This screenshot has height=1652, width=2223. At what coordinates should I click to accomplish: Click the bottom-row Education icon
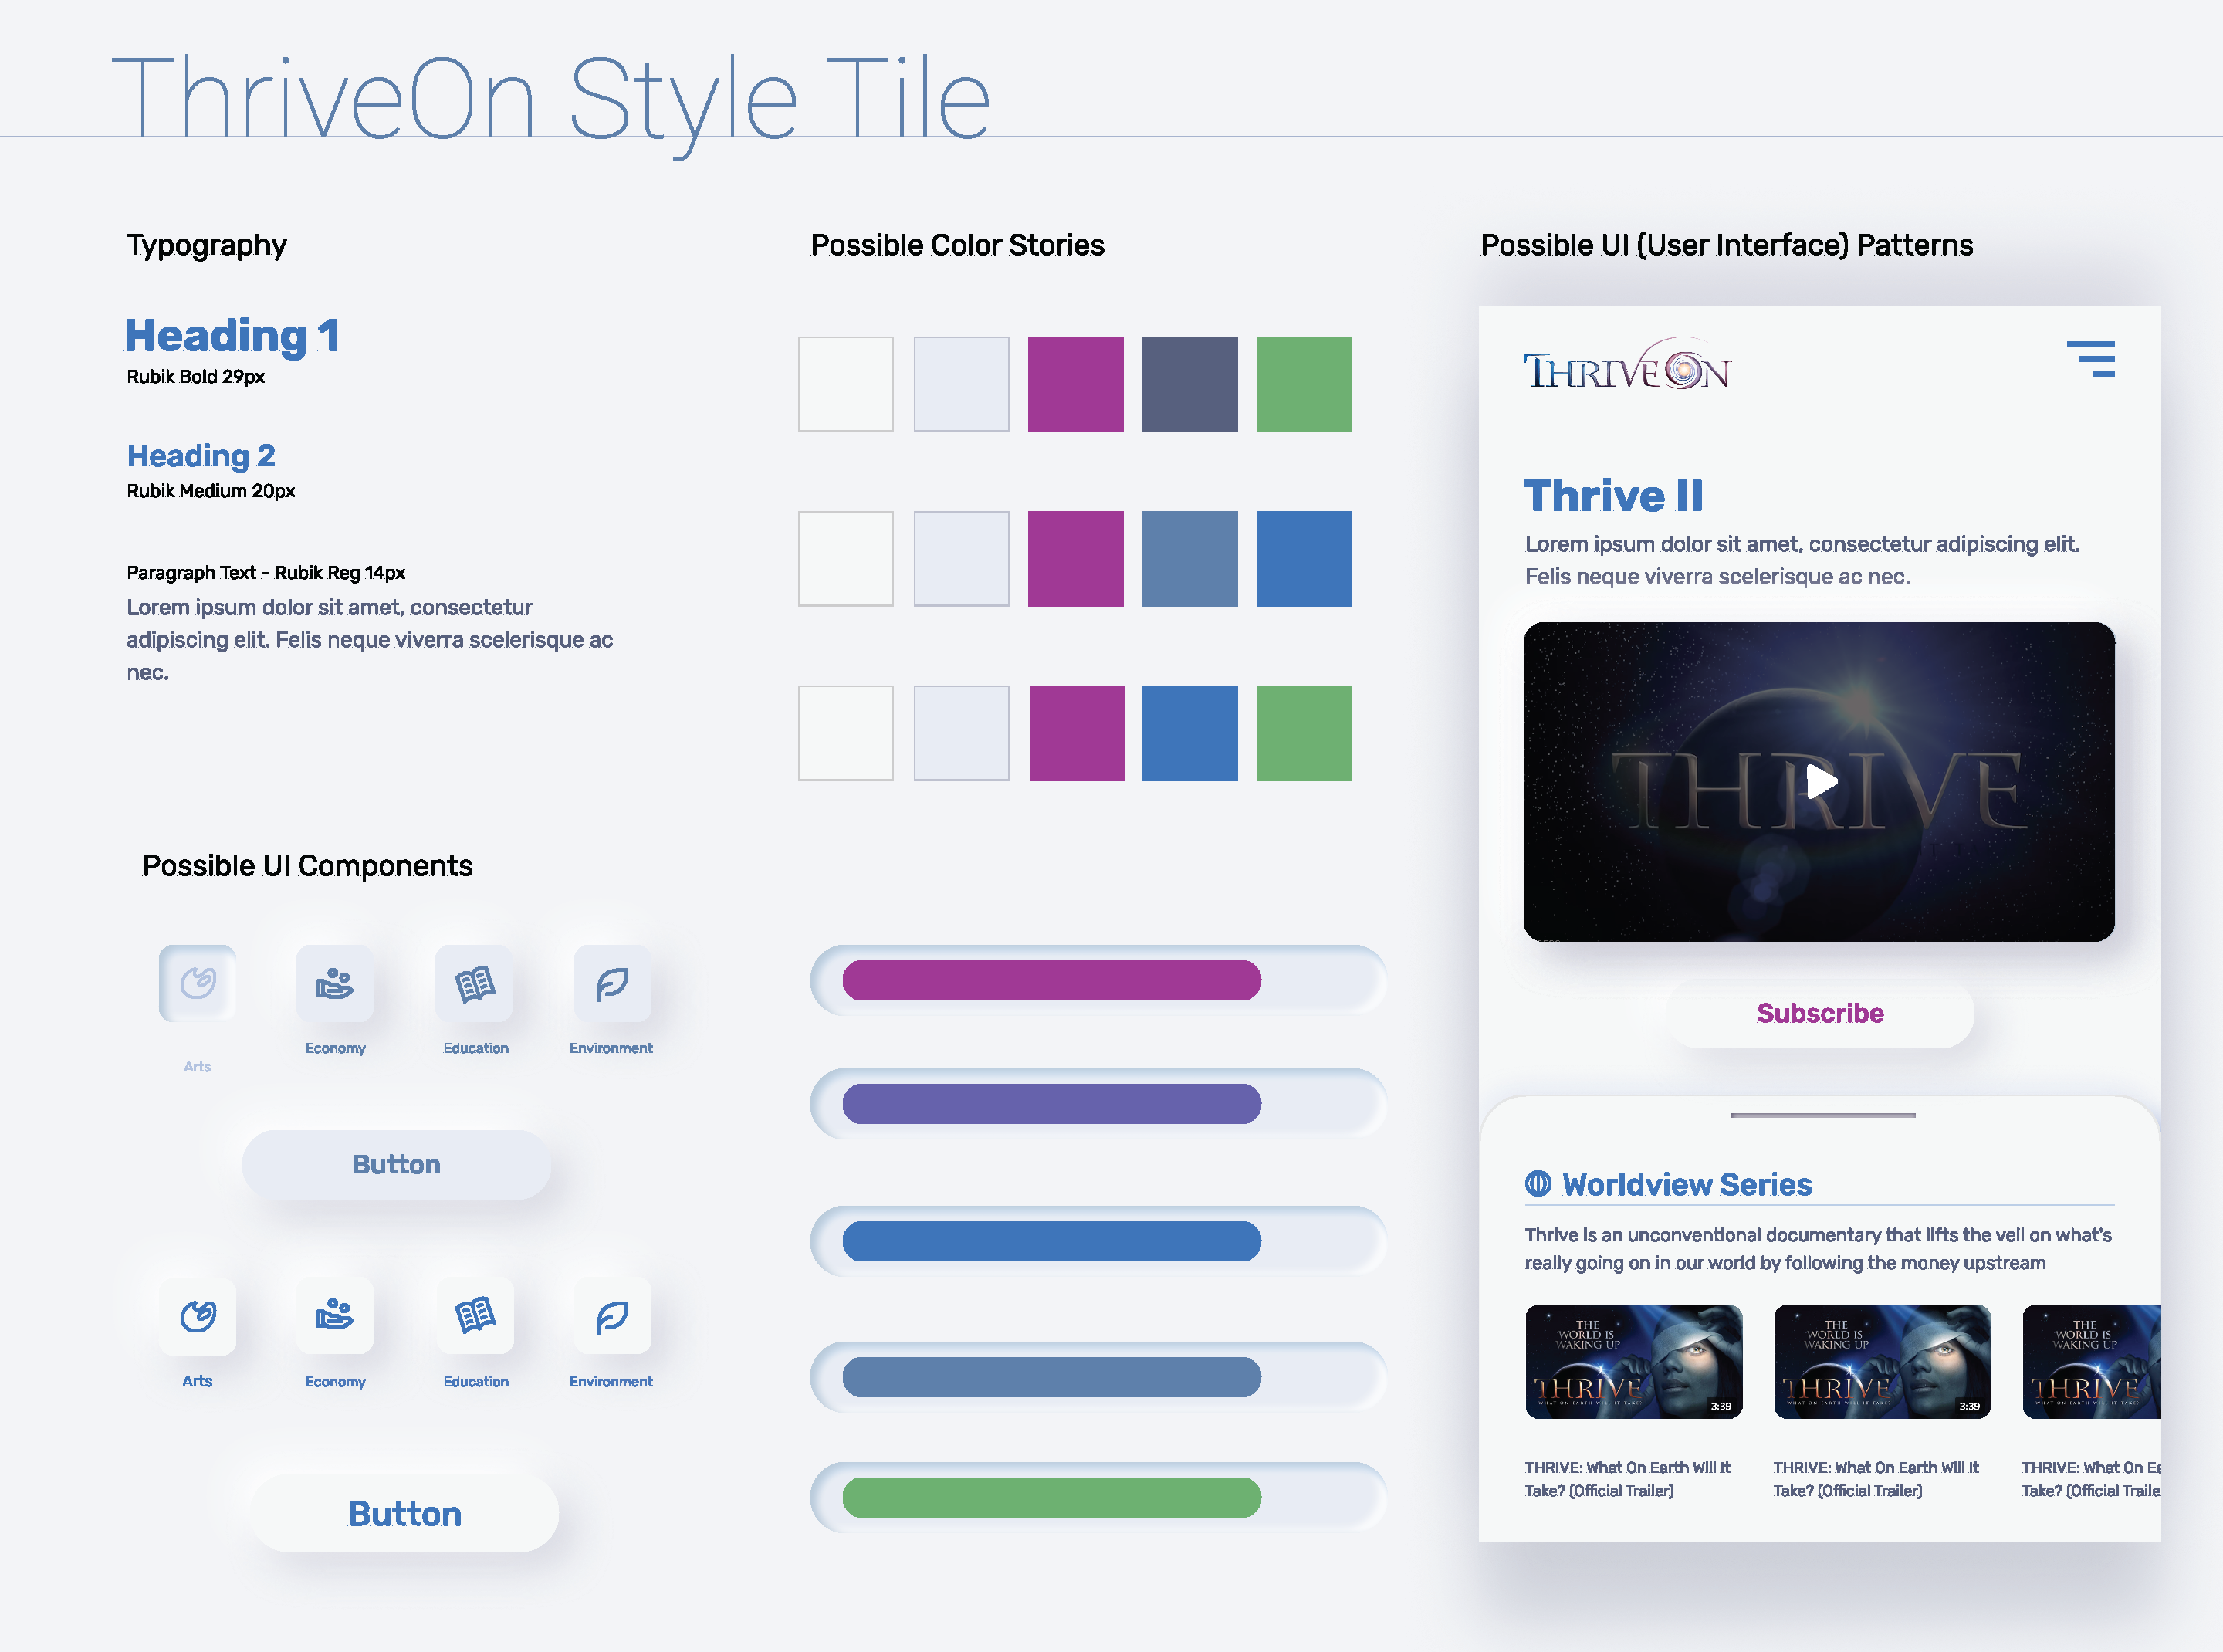pos(475,1316)
